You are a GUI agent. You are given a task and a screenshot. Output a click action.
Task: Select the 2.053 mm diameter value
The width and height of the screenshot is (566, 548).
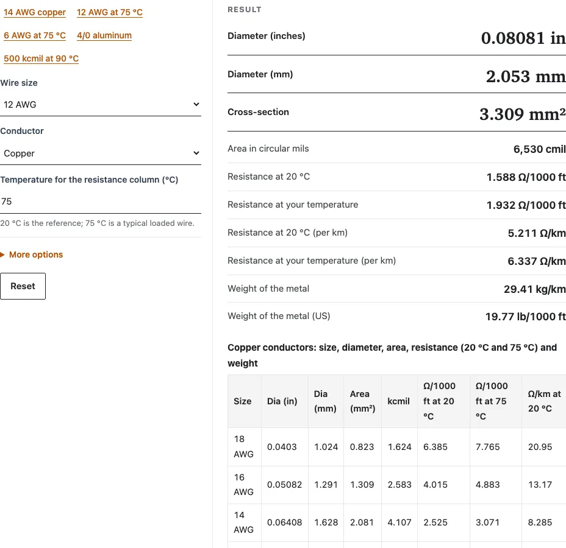click(526, 76)
